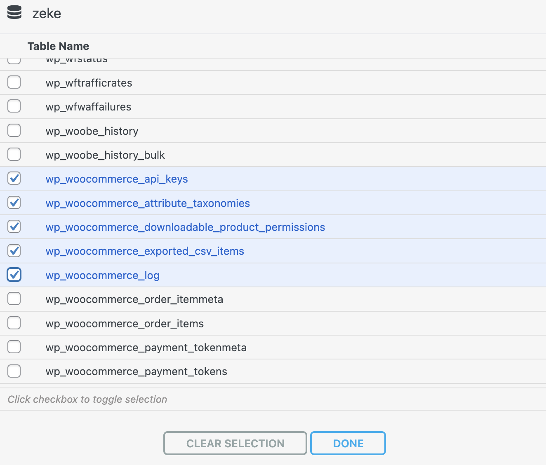
Task: Uncheck wp_woocommerce_api_keys checkbox
Action: [14, 178]
